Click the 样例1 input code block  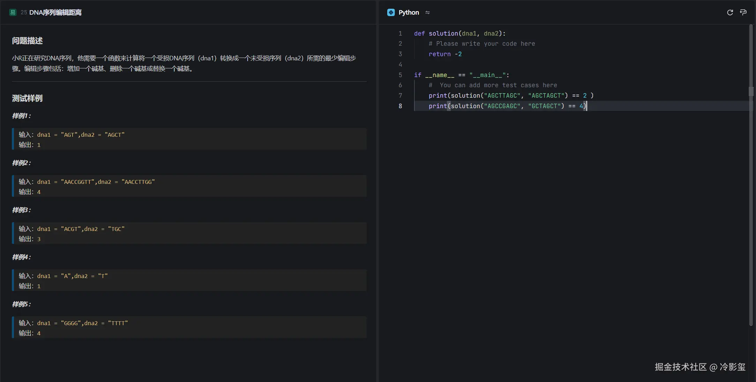click(x=189, y=139)
